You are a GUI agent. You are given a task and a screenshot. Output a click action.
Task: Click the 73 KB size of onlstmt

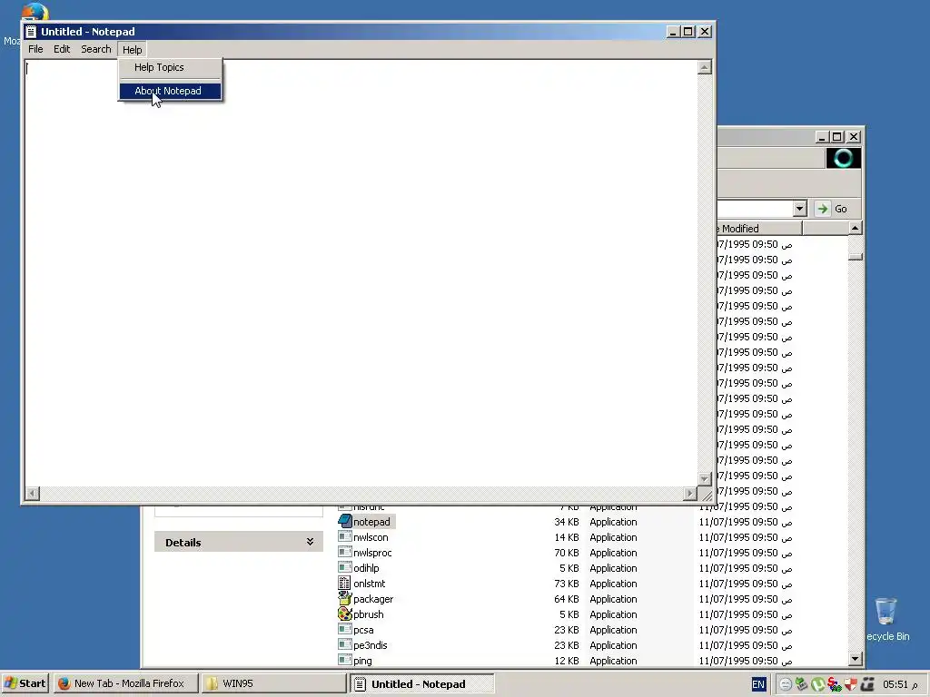click(x=567, y=584)
